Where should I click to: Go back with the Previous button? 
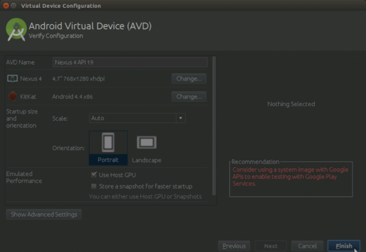pyautogui.click(x=234, y=246)
